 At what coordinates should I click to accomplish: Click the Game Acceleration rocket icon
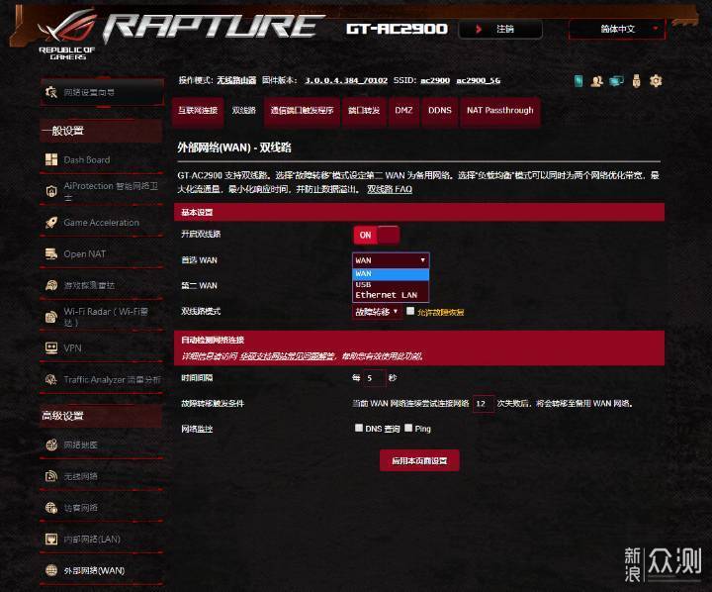click(x=51, y=223)
